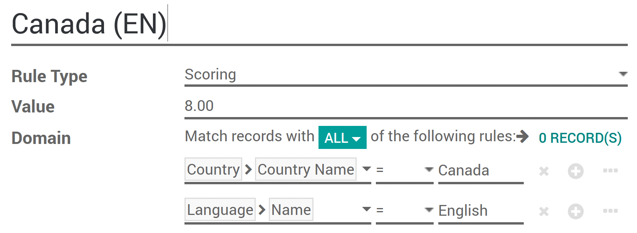This screenshot has height=233, width=637.
Task: Select the Country field chip
Action: 213,169
